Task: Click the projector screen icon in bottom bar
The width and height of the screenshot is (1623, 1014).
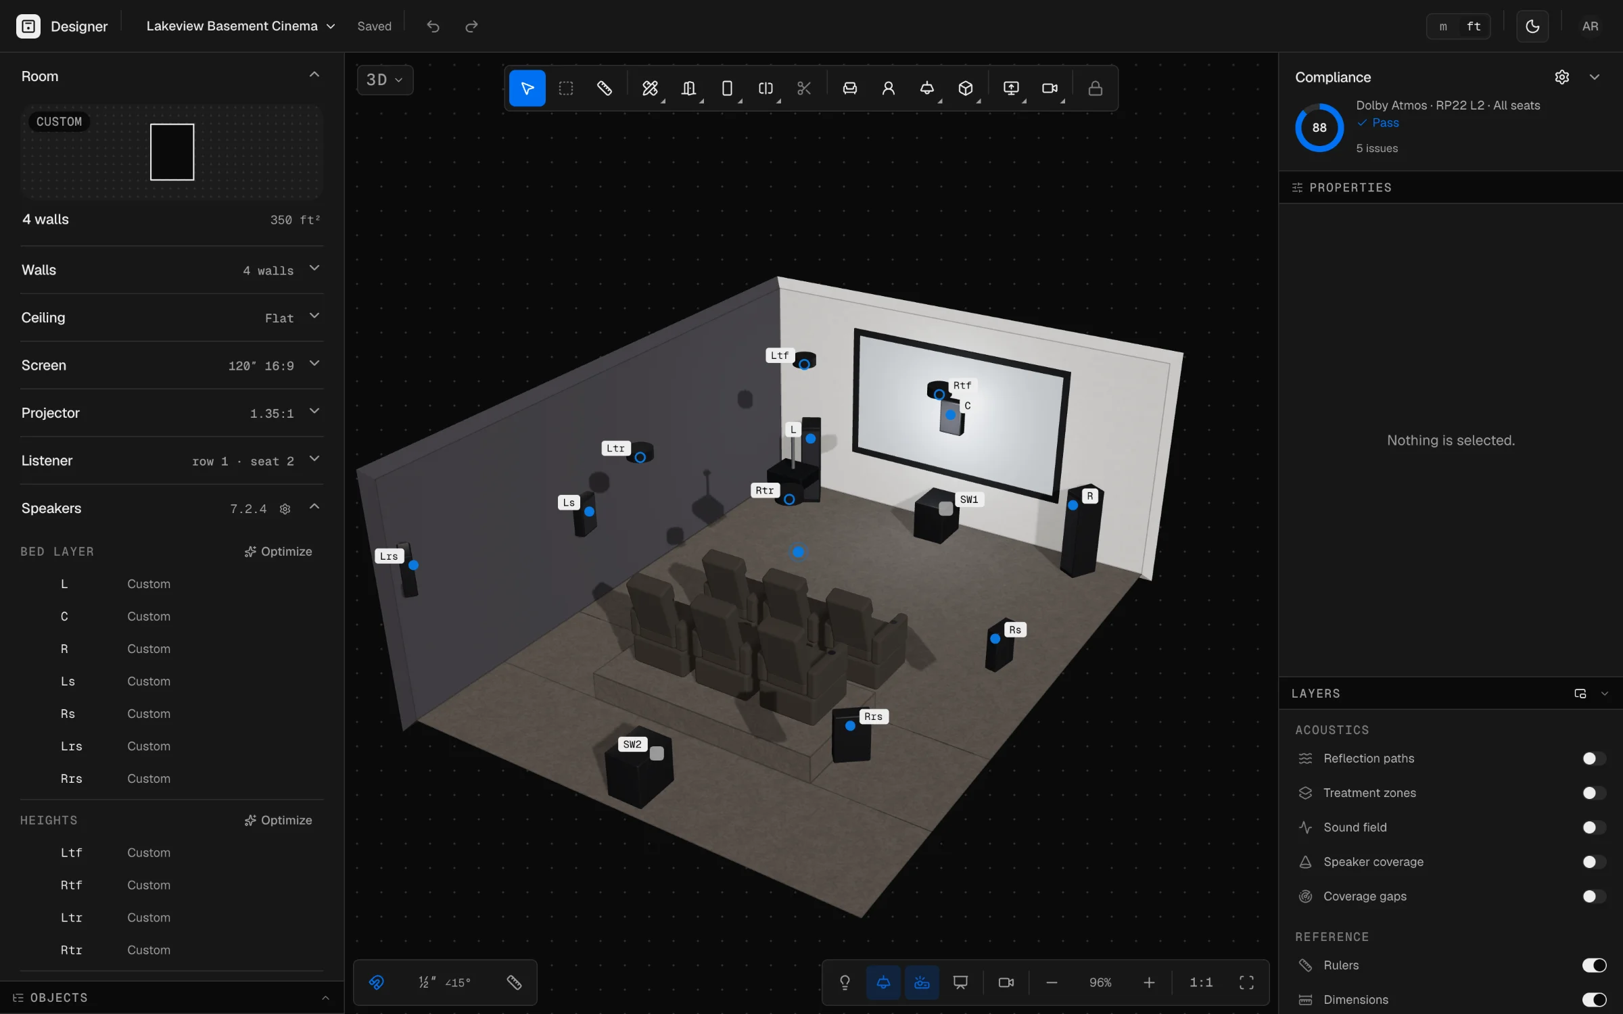Action: click(960, 982)
